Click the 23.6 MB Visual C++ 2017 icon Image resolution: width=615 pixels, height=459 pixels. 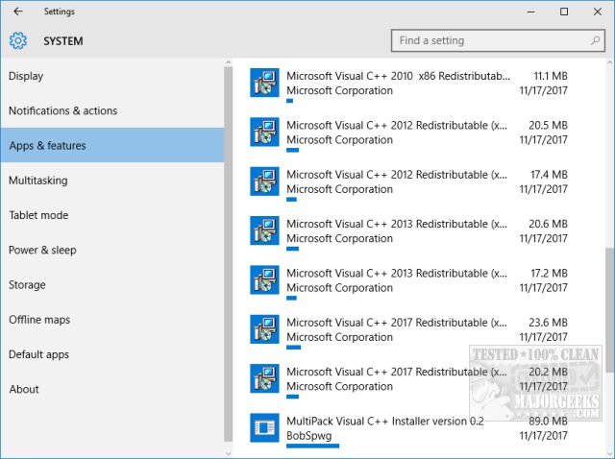coord(264,329)
